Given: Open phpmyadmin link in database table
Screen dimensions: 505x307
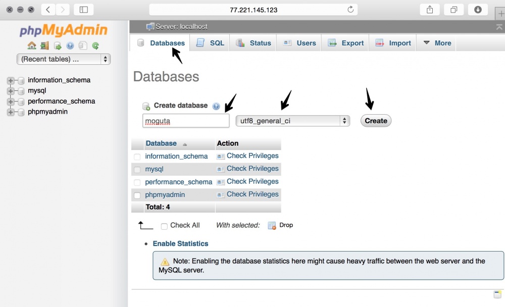Looking at the screenshot, I should pos(165,195).
